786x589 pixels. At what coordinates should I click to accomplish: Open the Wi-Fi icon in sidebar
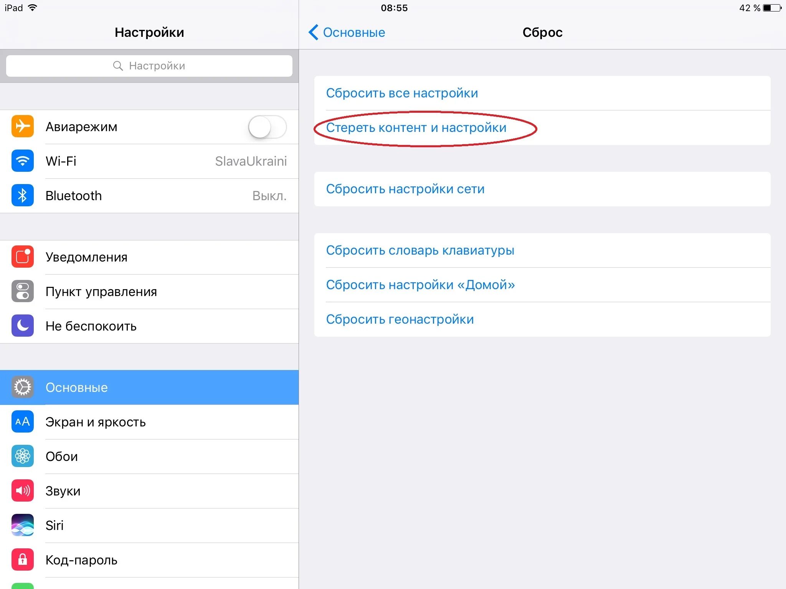point(23,161)
